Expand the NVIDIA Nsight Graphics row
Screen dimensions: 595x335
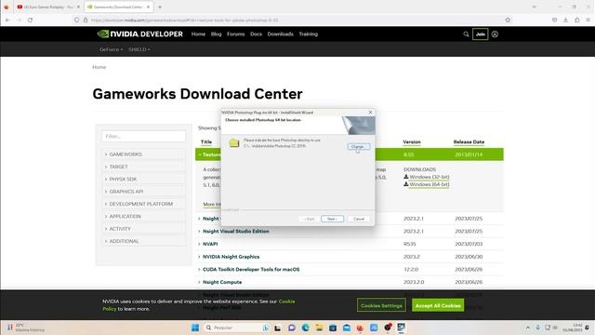[x=231, y=257]
